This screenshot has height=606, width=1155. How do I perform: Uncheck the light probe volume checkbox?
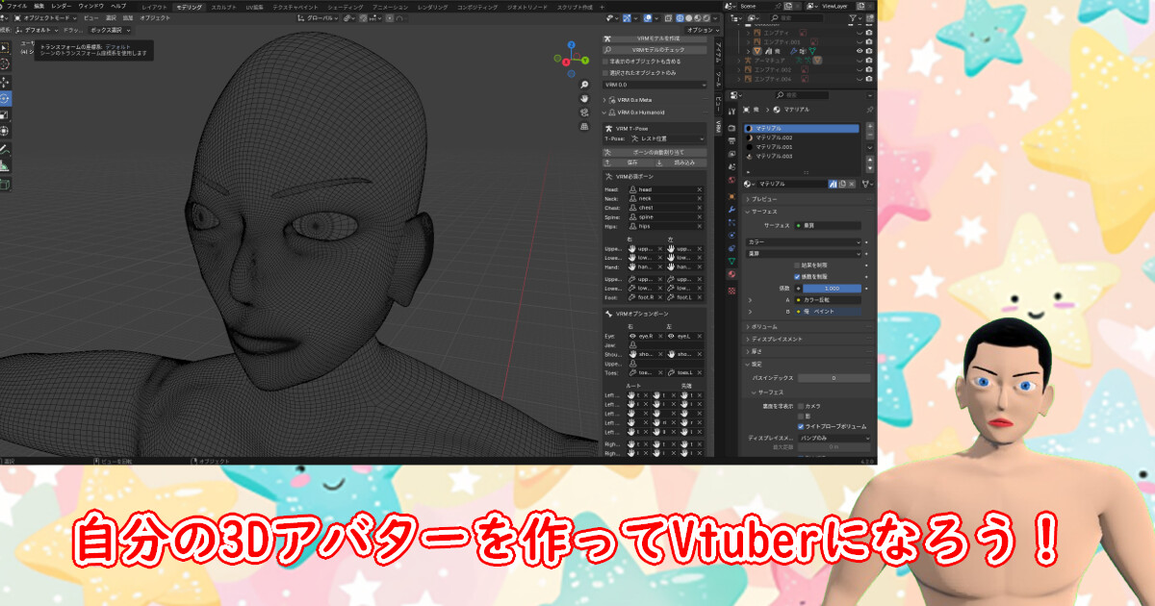tap(801, 426)
